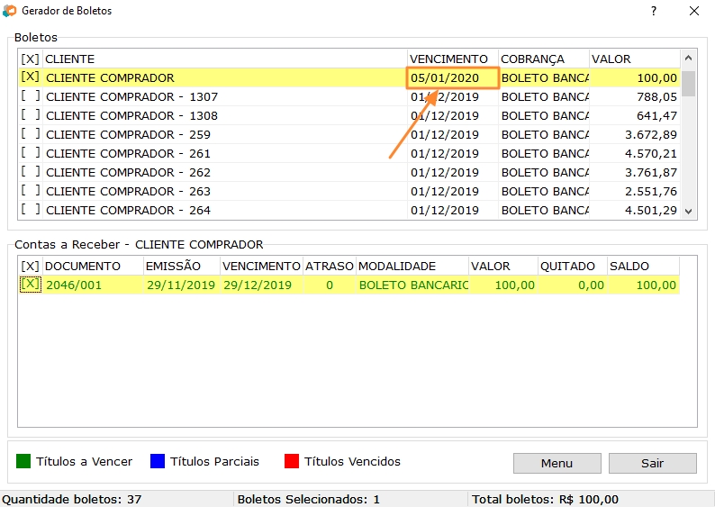Image resolution: width=715 pixels, height=507 pixels.
Task: Check the boleto for CLIENTE COMPRADOR - 264
Action: (x=30, y=210)
